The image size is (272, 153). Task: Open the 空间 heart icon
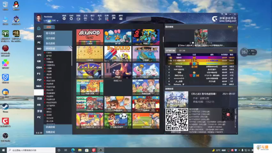click(x=71, y=19)
